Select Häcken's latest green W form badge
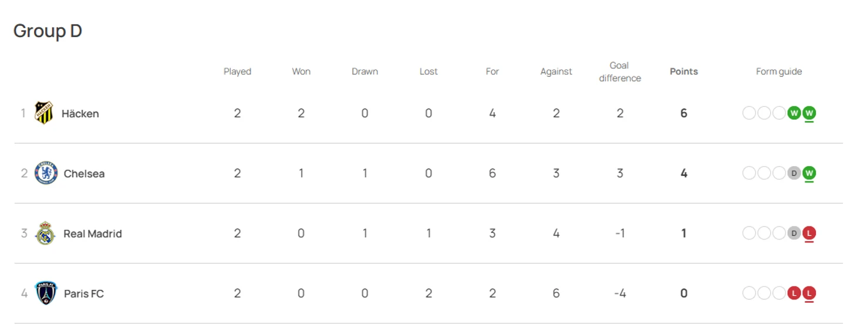857x331 pixels. [x=809, y=113]
